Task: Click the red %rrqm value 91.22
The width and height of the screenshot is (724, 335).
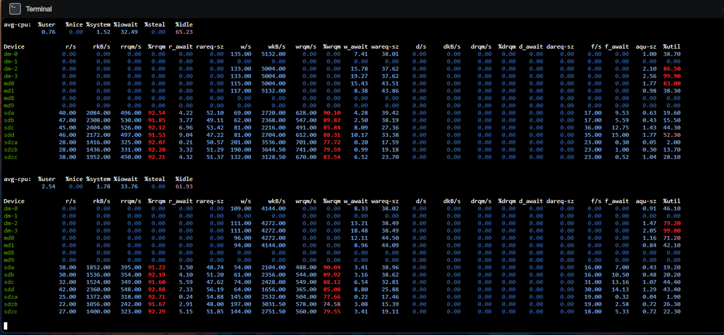Action: 157,268
